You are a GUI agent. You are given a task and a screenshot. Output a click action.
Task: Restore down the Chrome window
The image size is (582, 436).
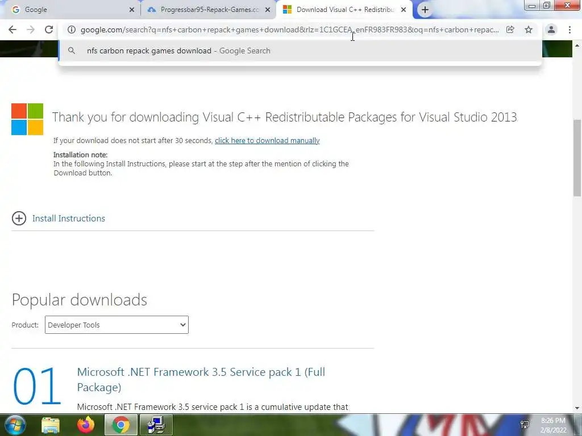(x=547, y=5)
